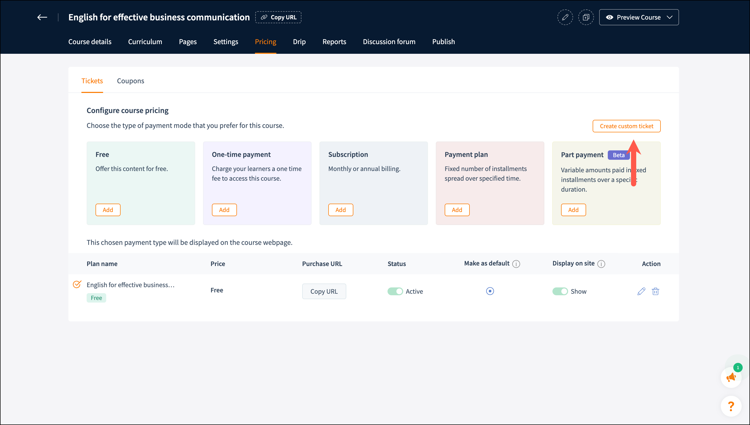
Task: Open the help question mark button
Action: [x=731, y=406]
